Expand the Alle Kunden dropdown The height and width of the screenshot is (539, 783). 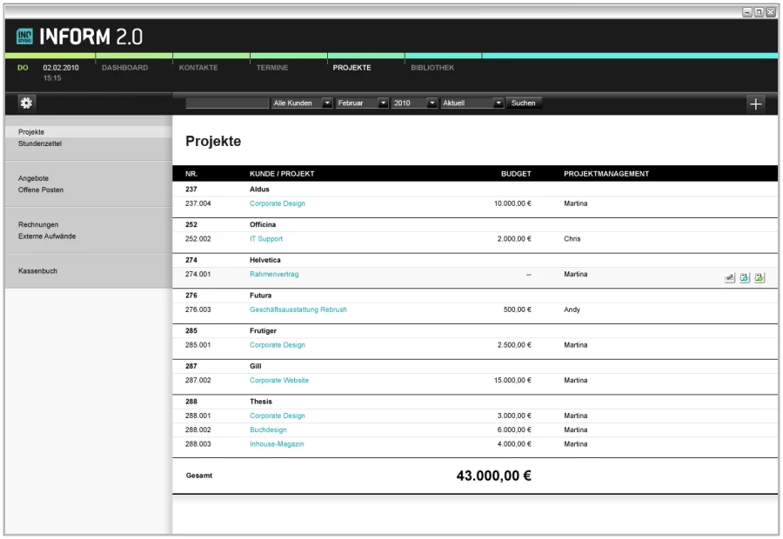327,103
